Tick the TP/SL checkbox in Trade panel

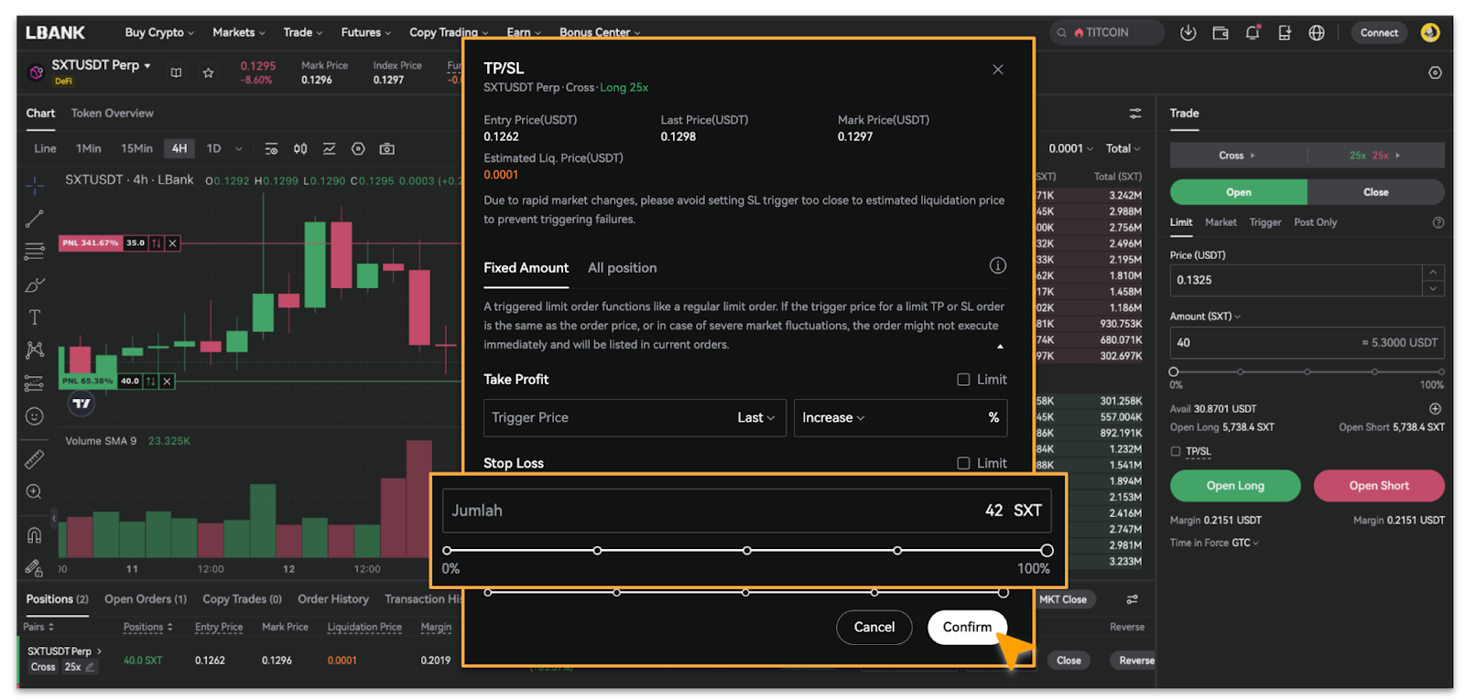[x=1176, y=451]
